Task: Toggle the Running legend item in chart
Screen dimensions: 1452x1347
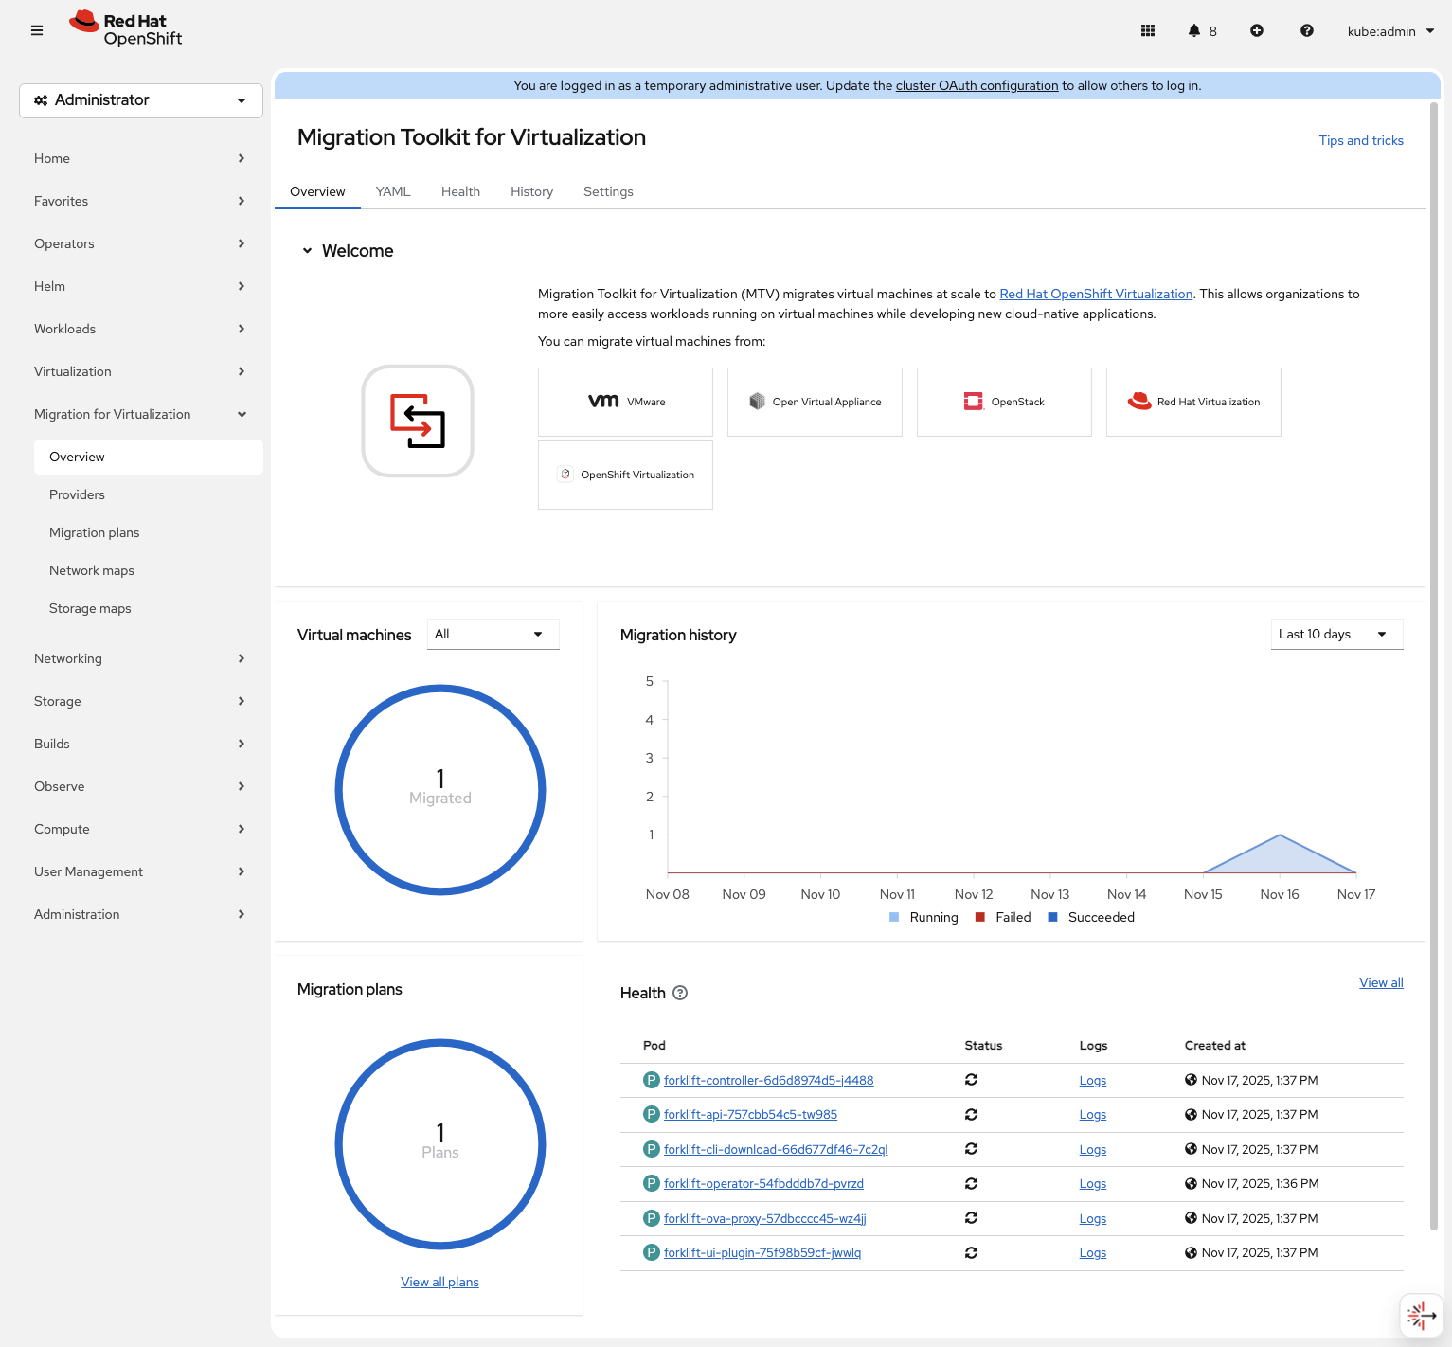Action: (x=932, y=917)
